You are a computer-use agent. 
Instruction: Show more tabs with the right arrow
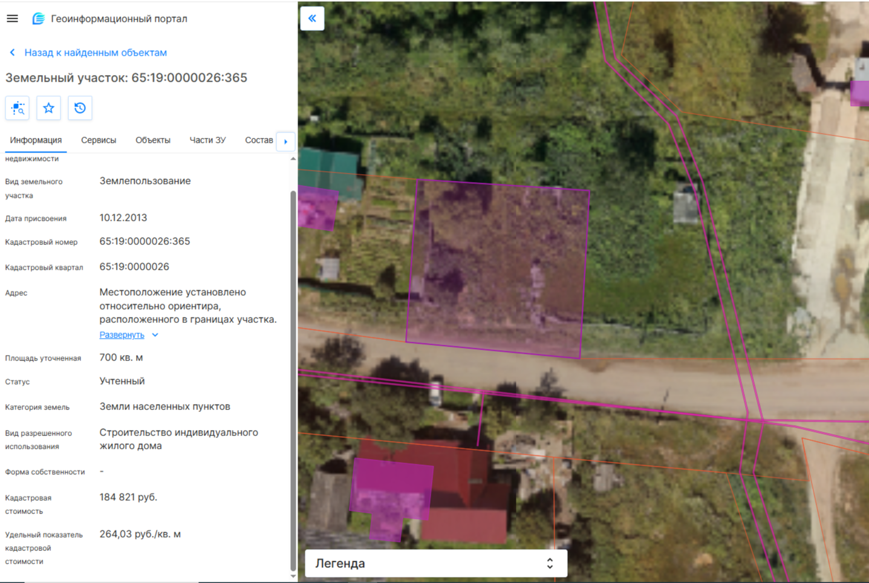pos(285,142)
